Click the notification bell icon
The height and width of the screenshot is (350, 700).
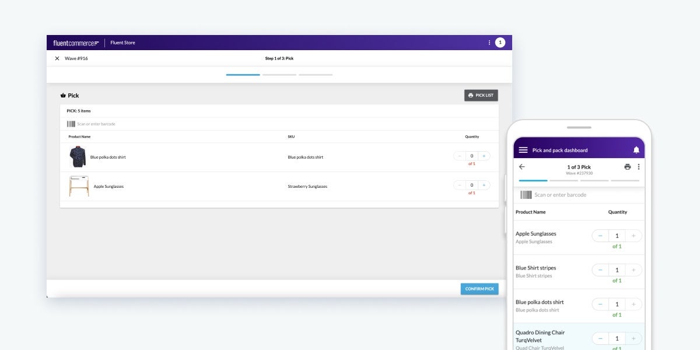[x=636, y=149]
